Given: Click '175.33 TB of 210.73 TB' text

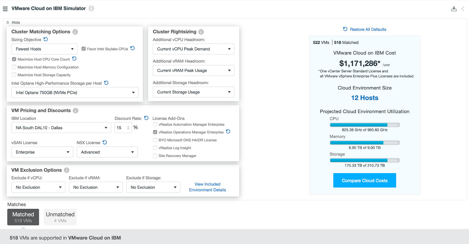Looking at the screenshot, I should click(365, 165).
